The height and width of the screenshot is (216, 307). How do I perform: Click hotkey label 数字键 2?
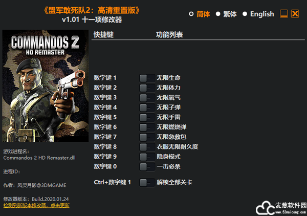[105, 88]
